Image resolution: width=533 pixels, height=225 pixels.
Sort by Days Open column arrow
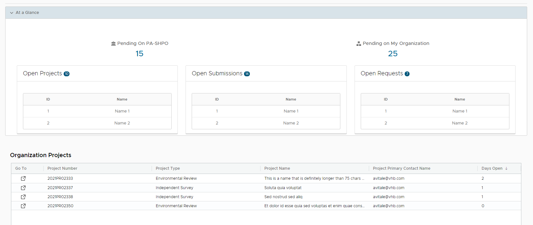point(506,168)
